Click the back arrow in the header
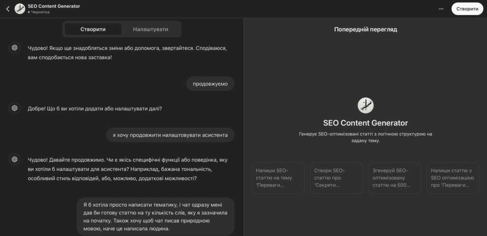 8,9
